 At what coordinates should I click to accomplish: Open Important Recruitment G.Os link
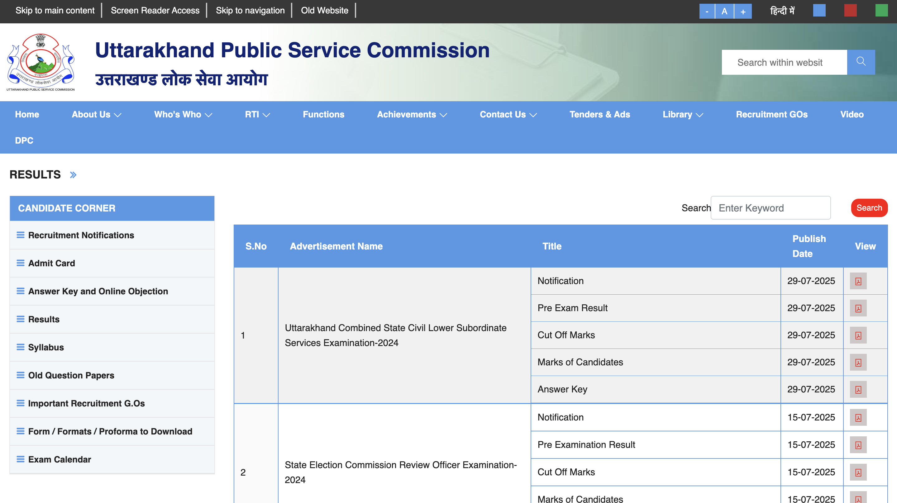coord(86,403)
